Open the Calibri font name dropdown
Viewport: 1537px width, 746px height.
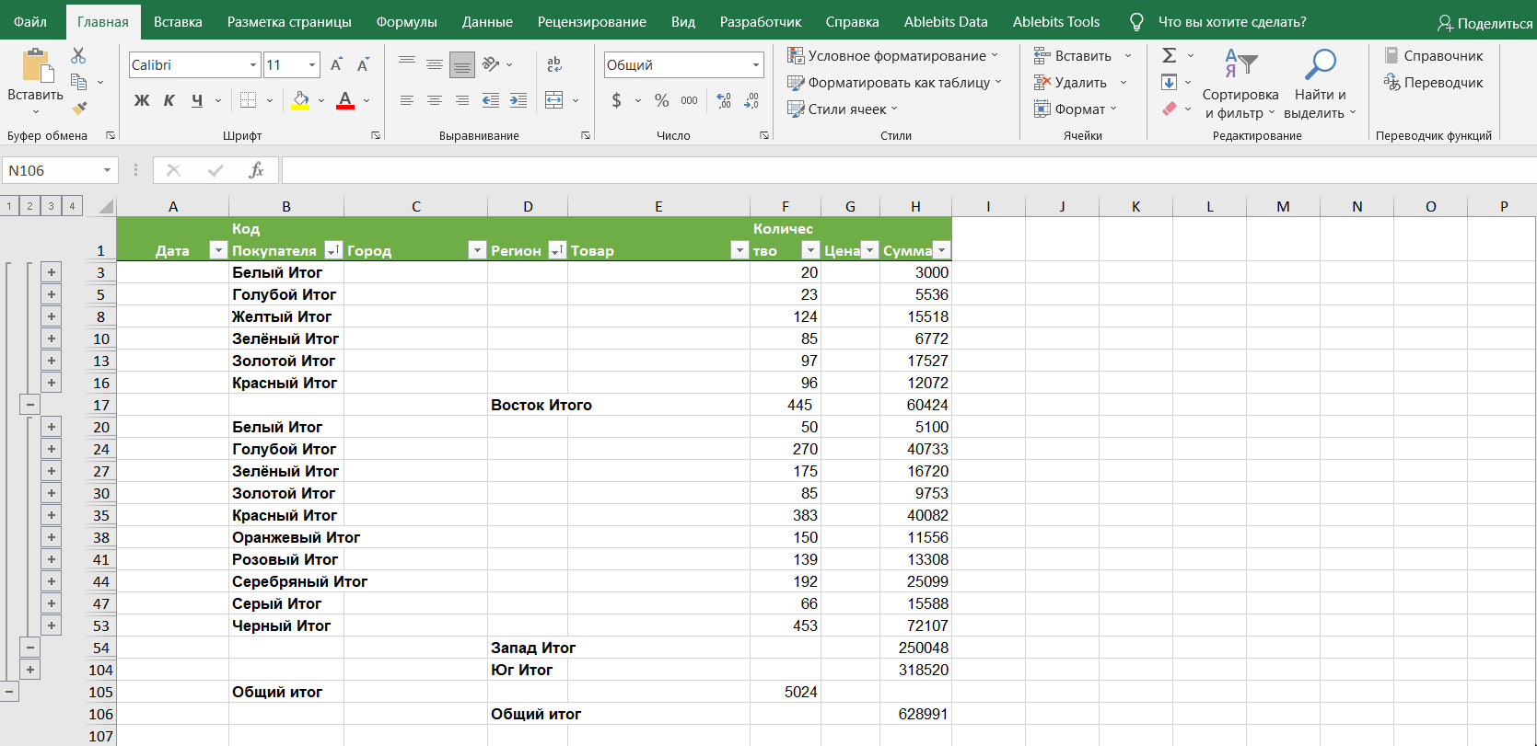[x=253, y=65]
